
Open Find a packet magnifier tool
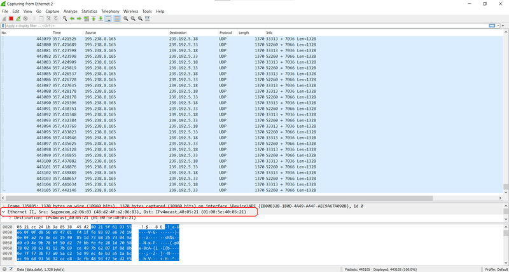click(x=65, y=18)
